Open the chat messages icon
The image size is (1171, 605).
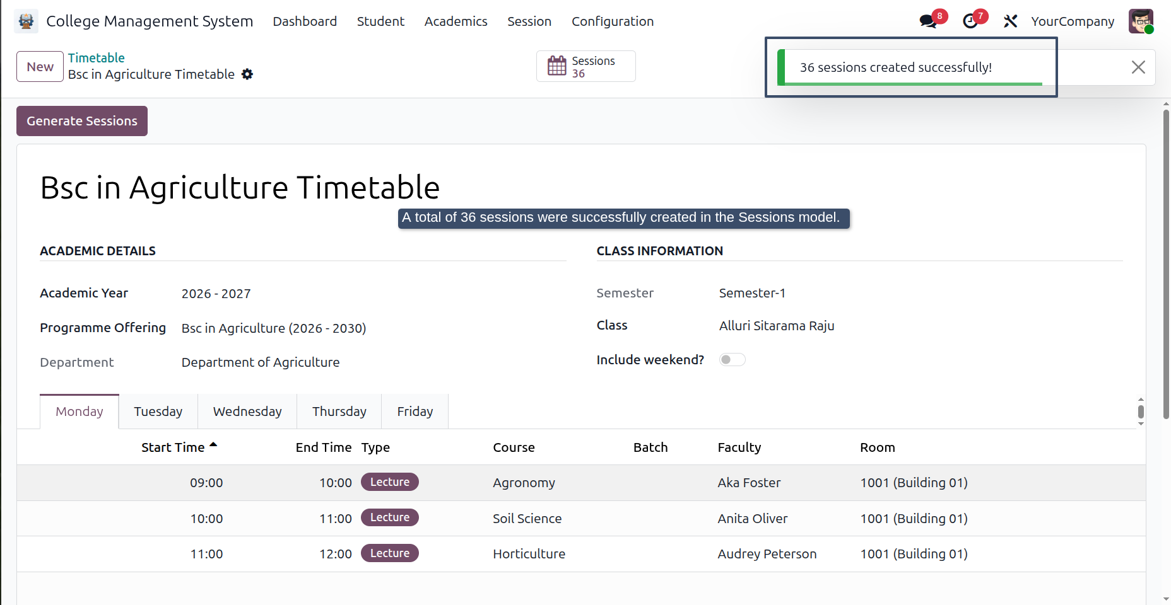[928, 21]
